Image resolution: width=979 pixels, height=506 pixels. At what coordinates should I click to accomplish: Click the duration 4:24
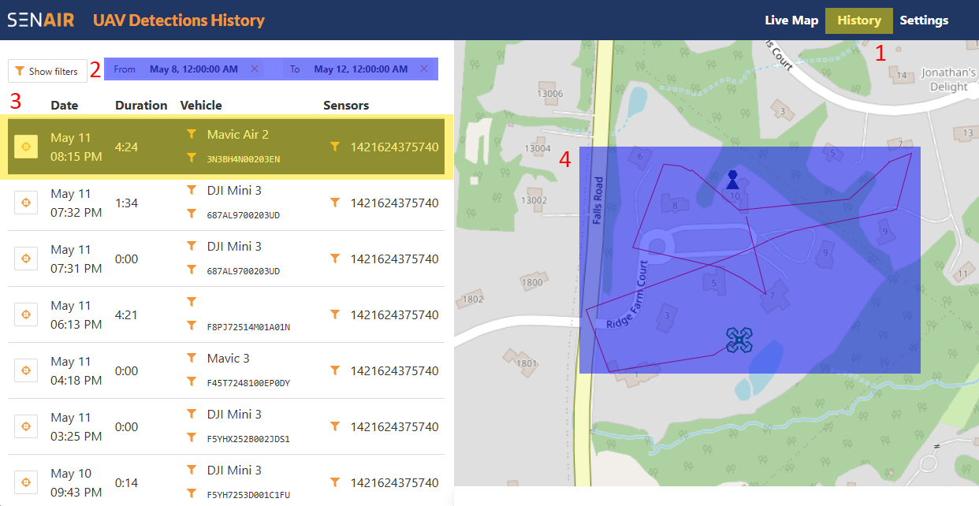pos(127,147)
